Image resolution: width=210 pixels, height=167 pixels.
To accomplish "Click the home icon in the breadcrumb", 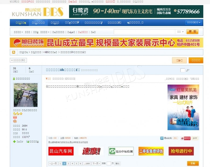I will pyautogui.click(x=13, y=52).
